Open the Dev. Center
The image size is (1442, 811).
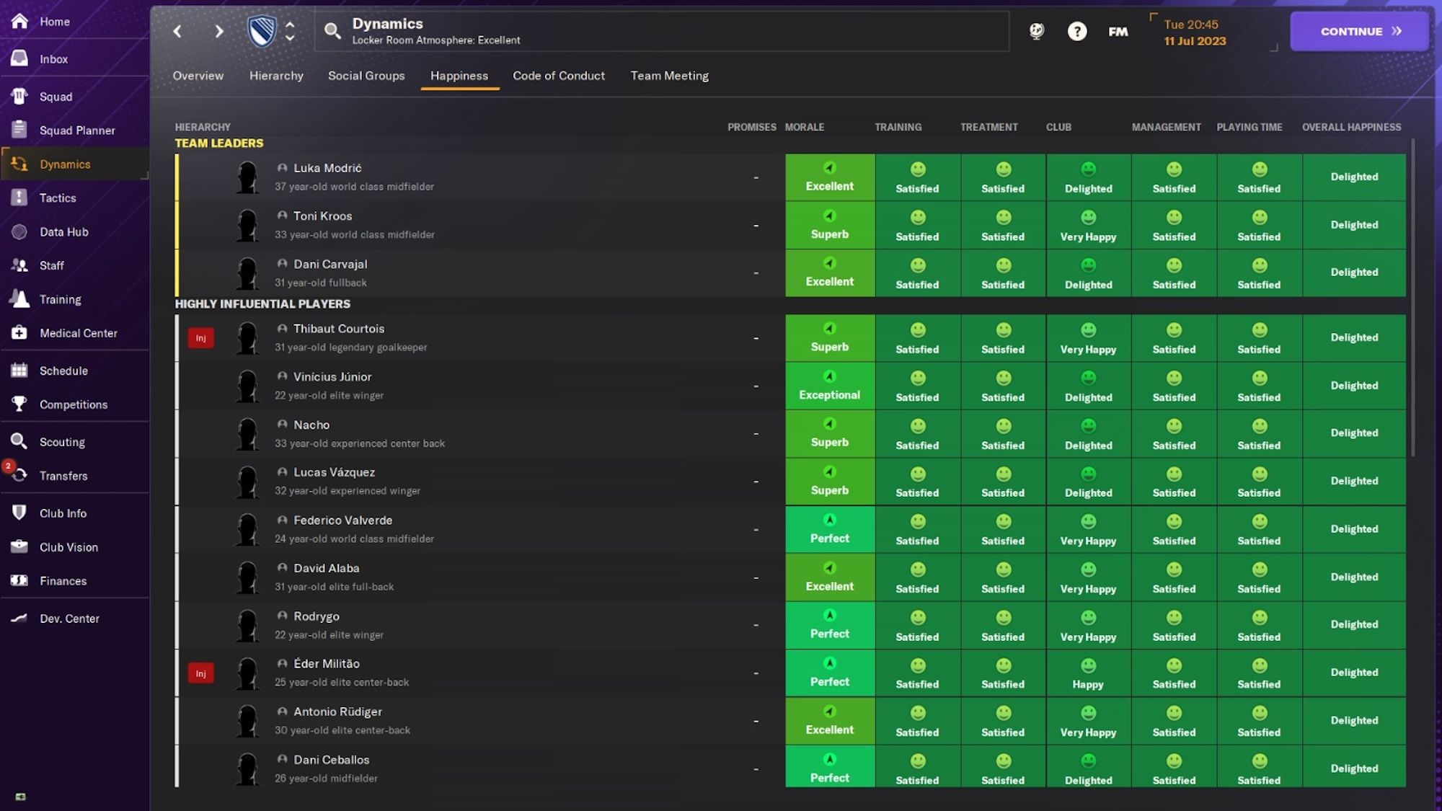click(70, 619)
